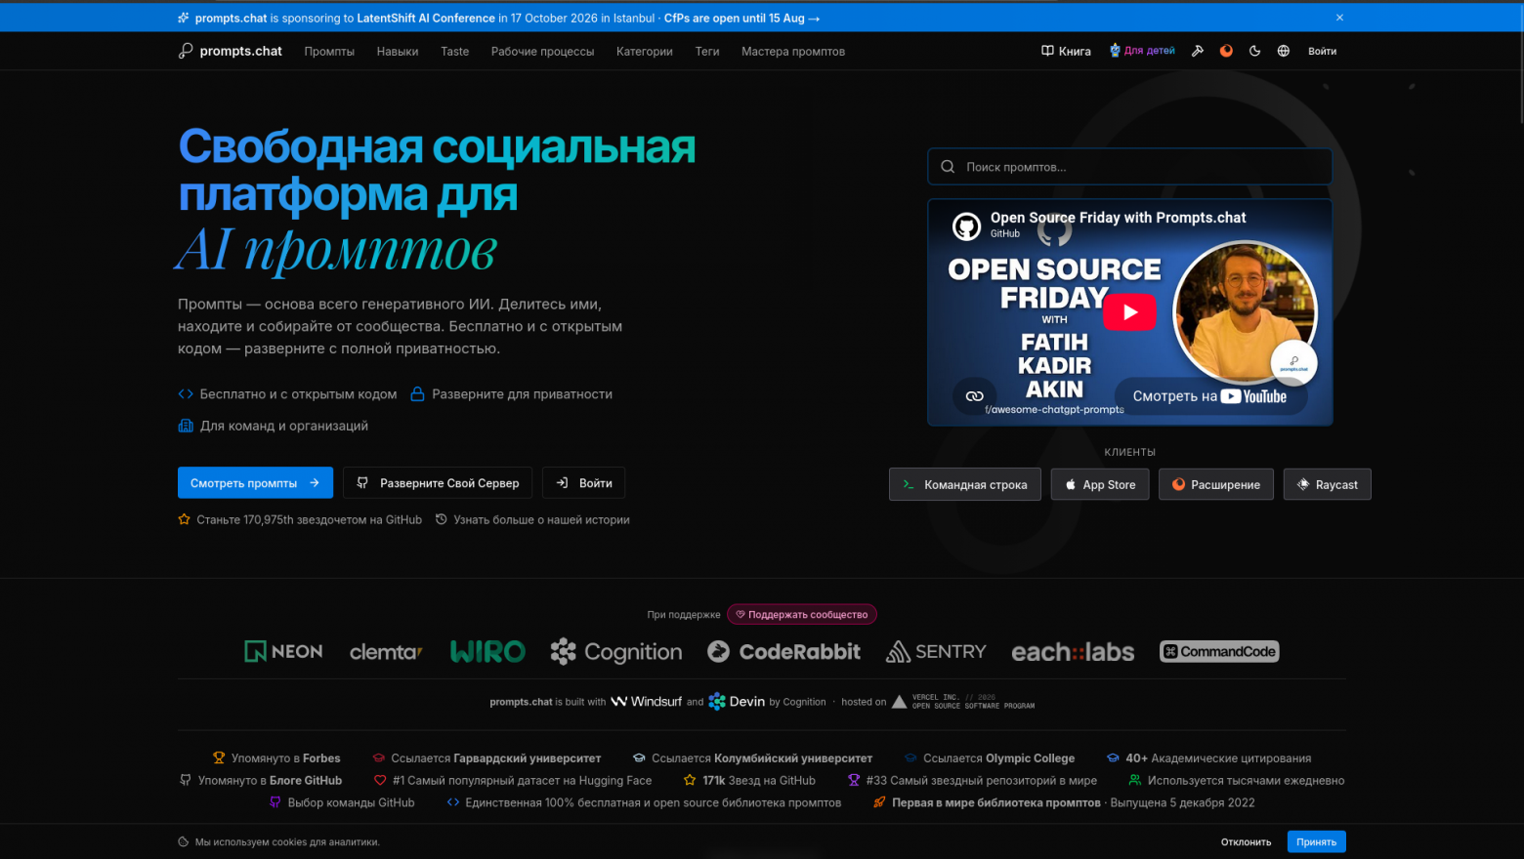The height and width of the screenshot is (859, 1524).
Task: Open the Теги menu item
Action: [x=707, y=52]
